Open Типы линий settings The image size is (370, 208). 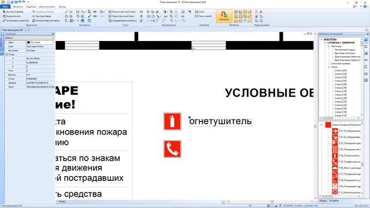203,16
